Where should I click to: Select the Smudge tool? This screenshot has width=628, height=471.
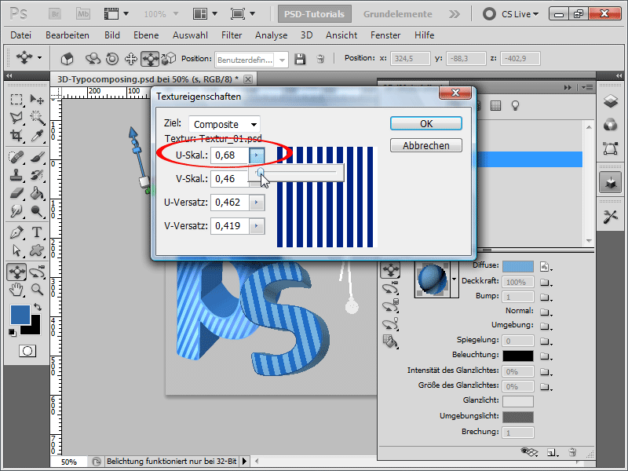(16, 211)
